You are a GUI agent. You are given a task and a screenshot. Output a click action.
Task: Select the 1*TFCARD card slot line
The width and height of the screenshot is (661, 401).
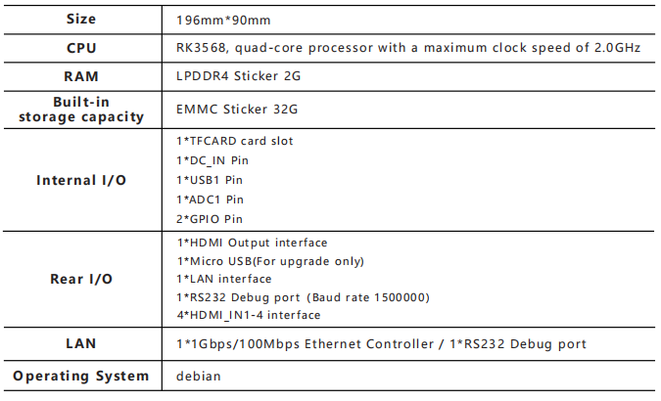point(234,141)
